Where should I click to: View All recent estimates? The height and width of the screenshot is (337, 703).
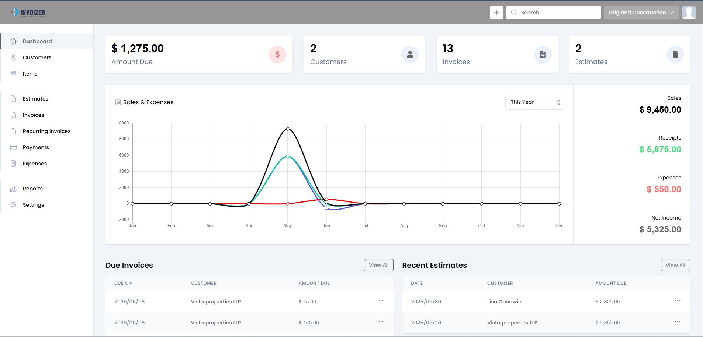click(675, 265)
